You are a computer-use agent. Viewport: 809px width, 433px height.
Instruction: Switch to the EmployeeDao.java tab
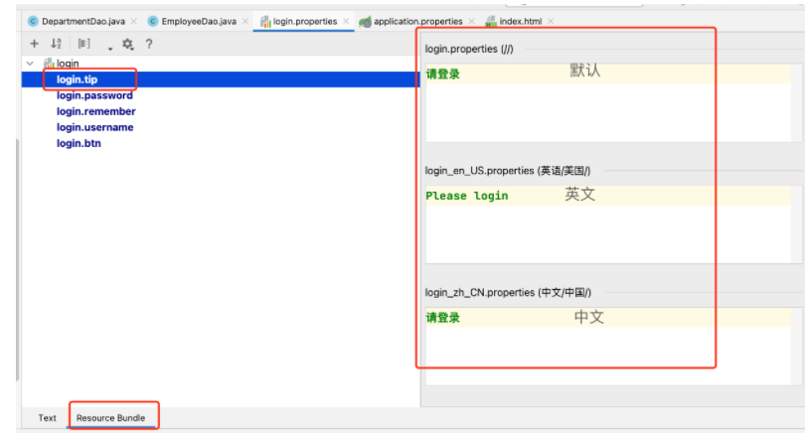(x=199, y=21)
